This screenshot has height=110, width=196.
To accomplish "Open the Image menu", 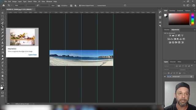I will click(x=14, y=2).
